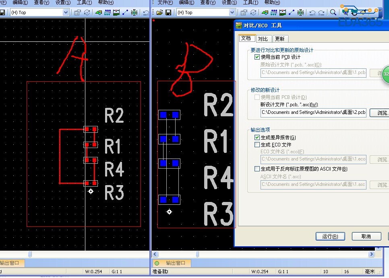Expand the (H) Top layer dropdown in right window
The height and width of the screenshot is (278, 389).
point(232,12)
